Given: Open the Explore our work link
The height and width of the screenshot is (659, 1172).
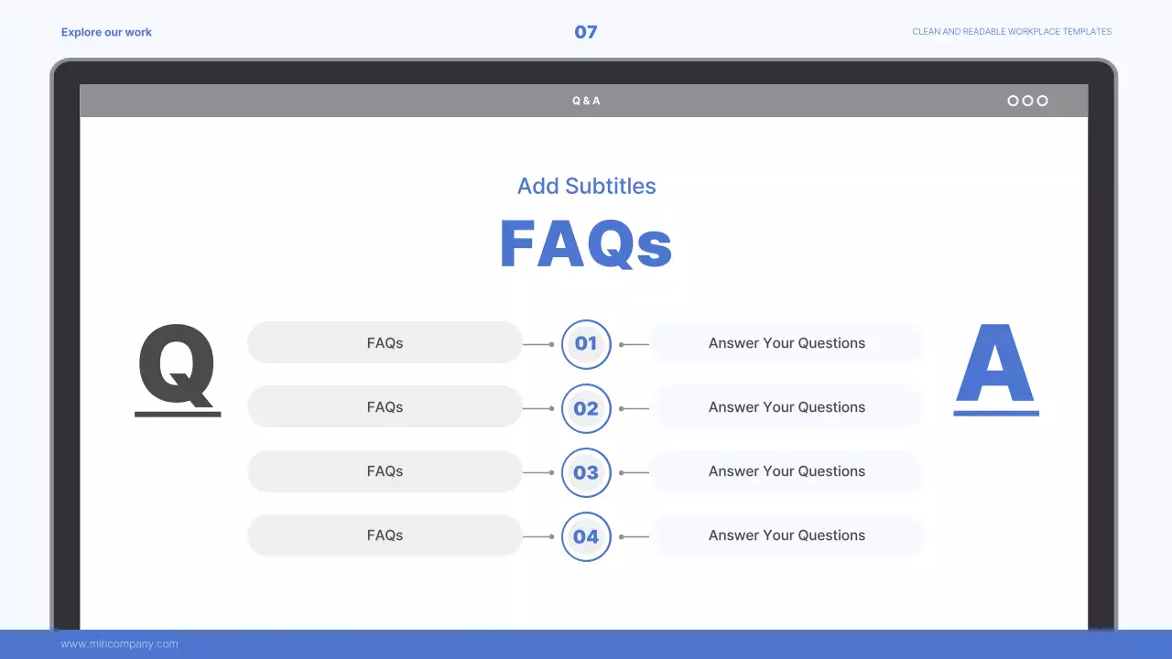Looking at the screenshot, I should (x=106, y=32).
